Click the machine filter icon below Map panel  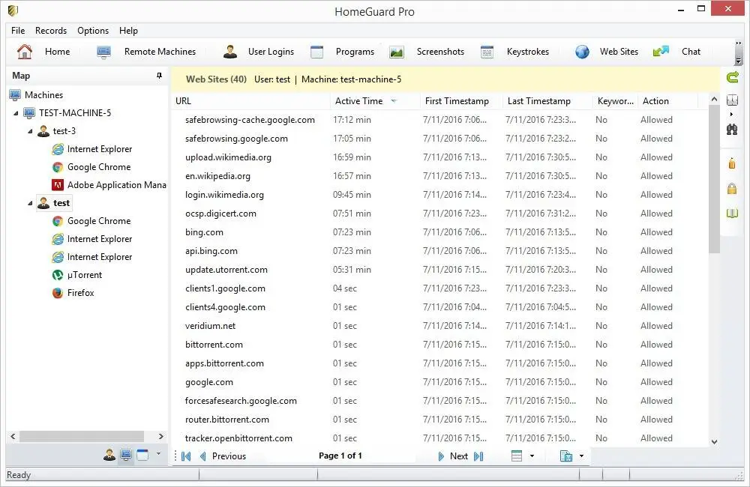click(x=126, y=455)
